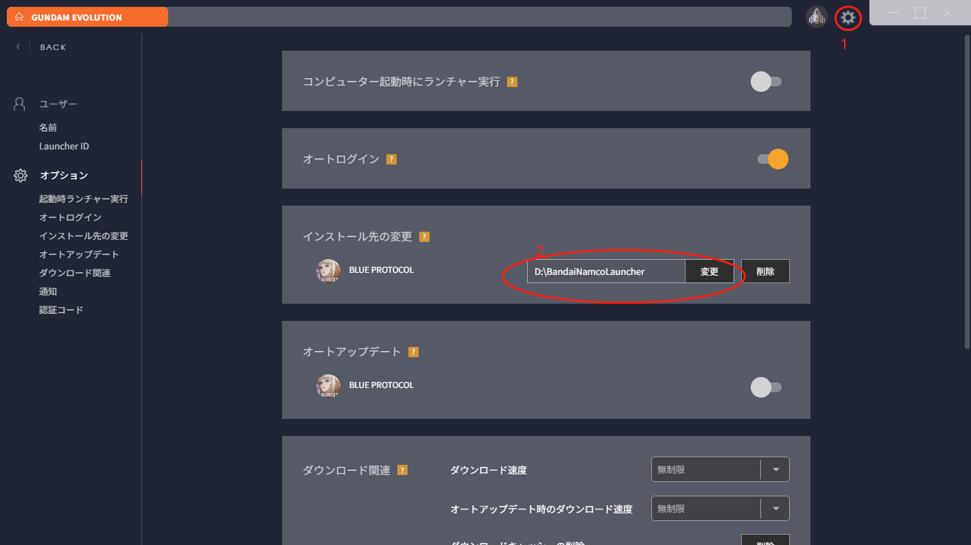Open オートアップデート時のダウンロード速度 dropdown
971x545 pixels.
(x=720, y=509)
